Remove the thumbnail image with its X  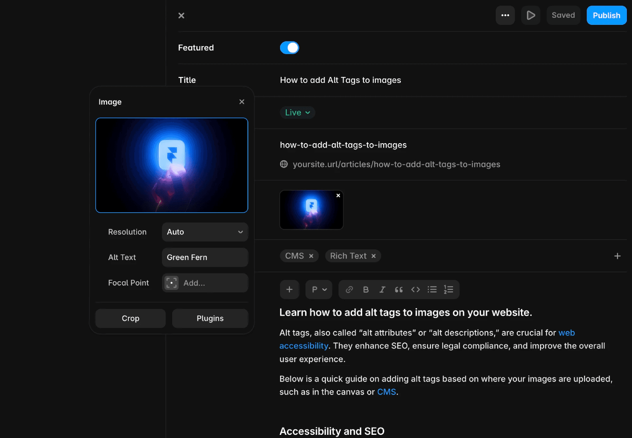(x=338, y=195)
